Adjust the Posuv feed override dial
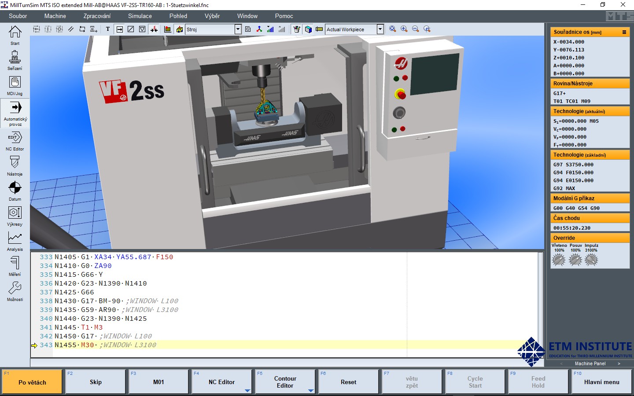This screenshot has height=396, width=634. pyautogui.click(x=575, y=260)
